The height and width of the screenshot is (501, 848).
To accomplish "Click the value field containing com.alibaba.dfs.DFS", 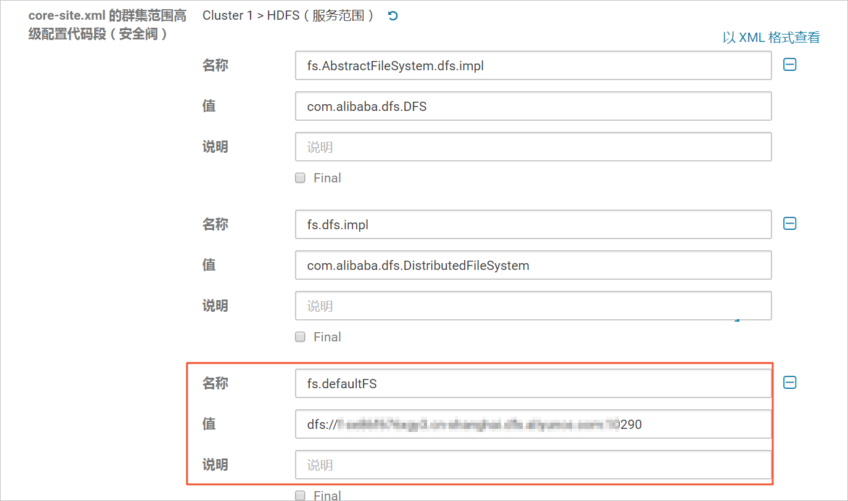I will point(533,106).
